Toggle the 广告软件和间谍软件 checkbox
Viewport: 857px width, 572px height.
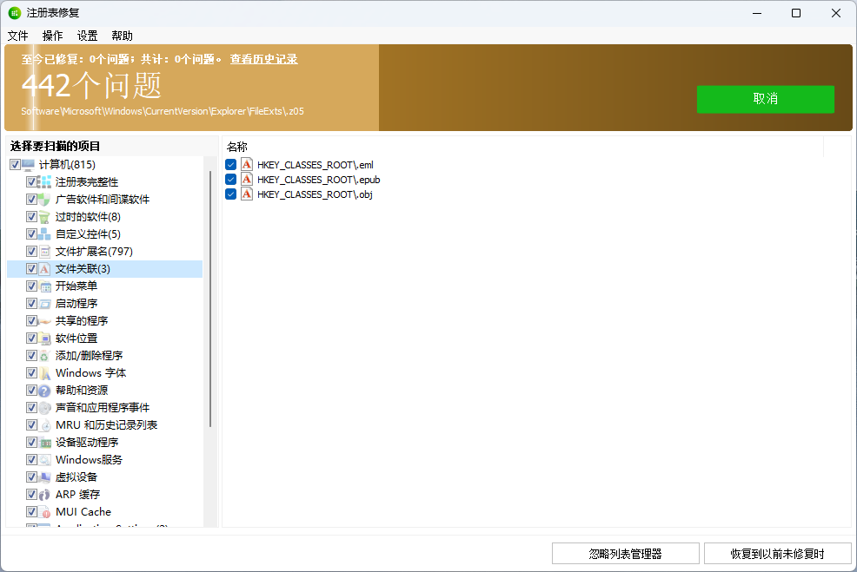click(31, 200)
